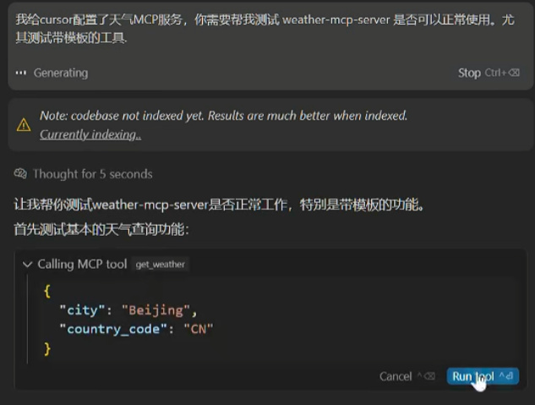Click the Run tool button
This screenshot has height=405, width=535.
(x=483, y=376)
